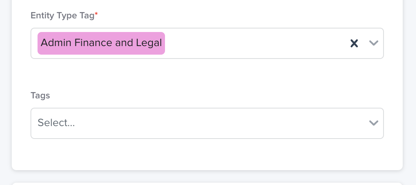The height and width of the screenshot is (185, 416).
Task: Click the Tags 'Select...' placeholder
Action: [x=56, y=123]
